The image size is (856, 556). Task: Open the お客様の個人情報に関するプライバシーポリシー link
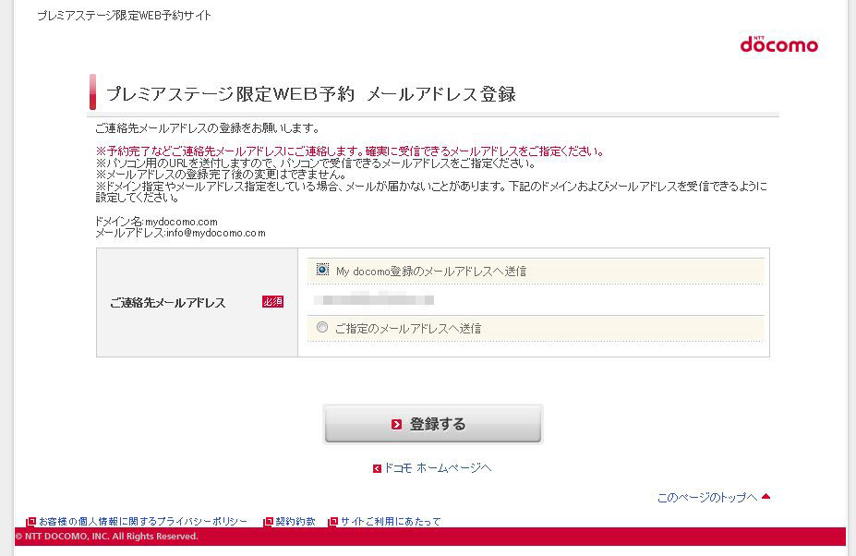pos(142,522)
